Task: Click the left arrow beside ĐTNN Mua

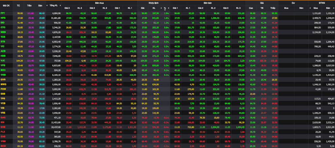Action: (310, 8)
